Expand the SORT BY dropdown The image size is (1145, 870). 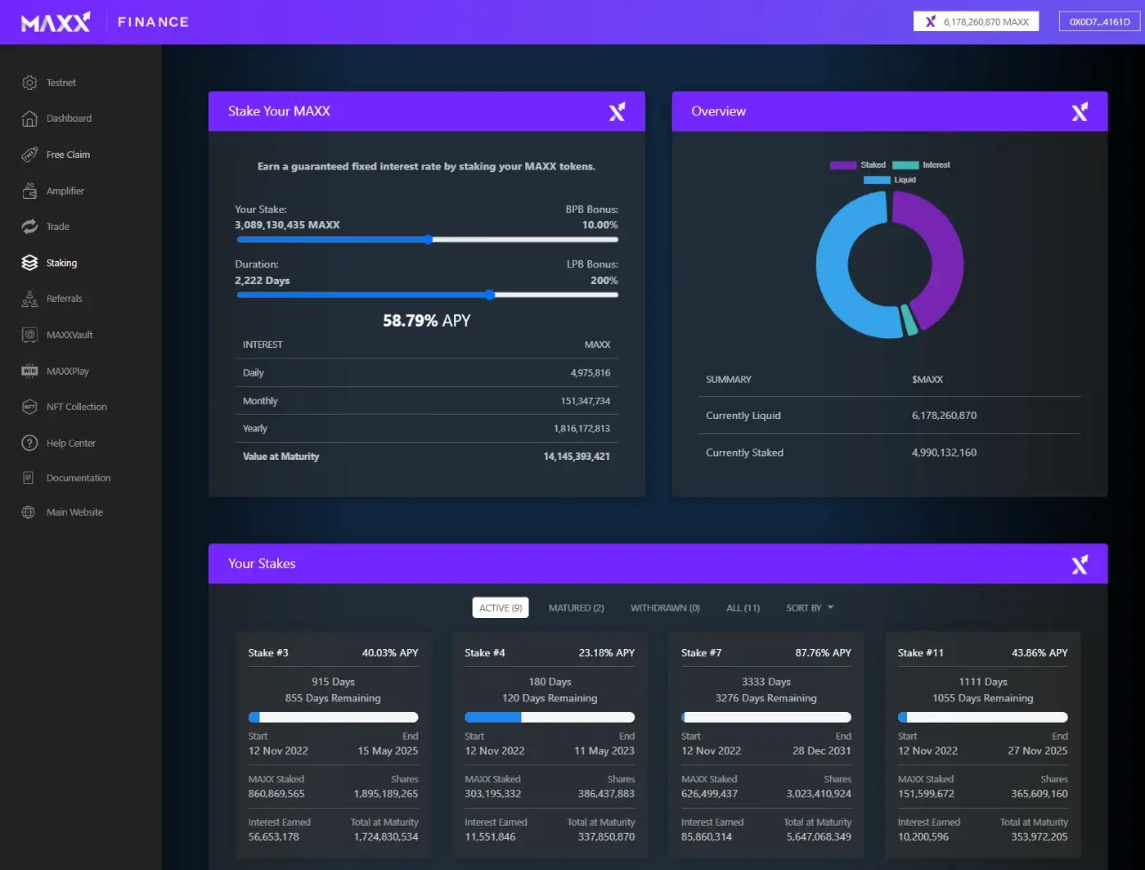[810, 608]
